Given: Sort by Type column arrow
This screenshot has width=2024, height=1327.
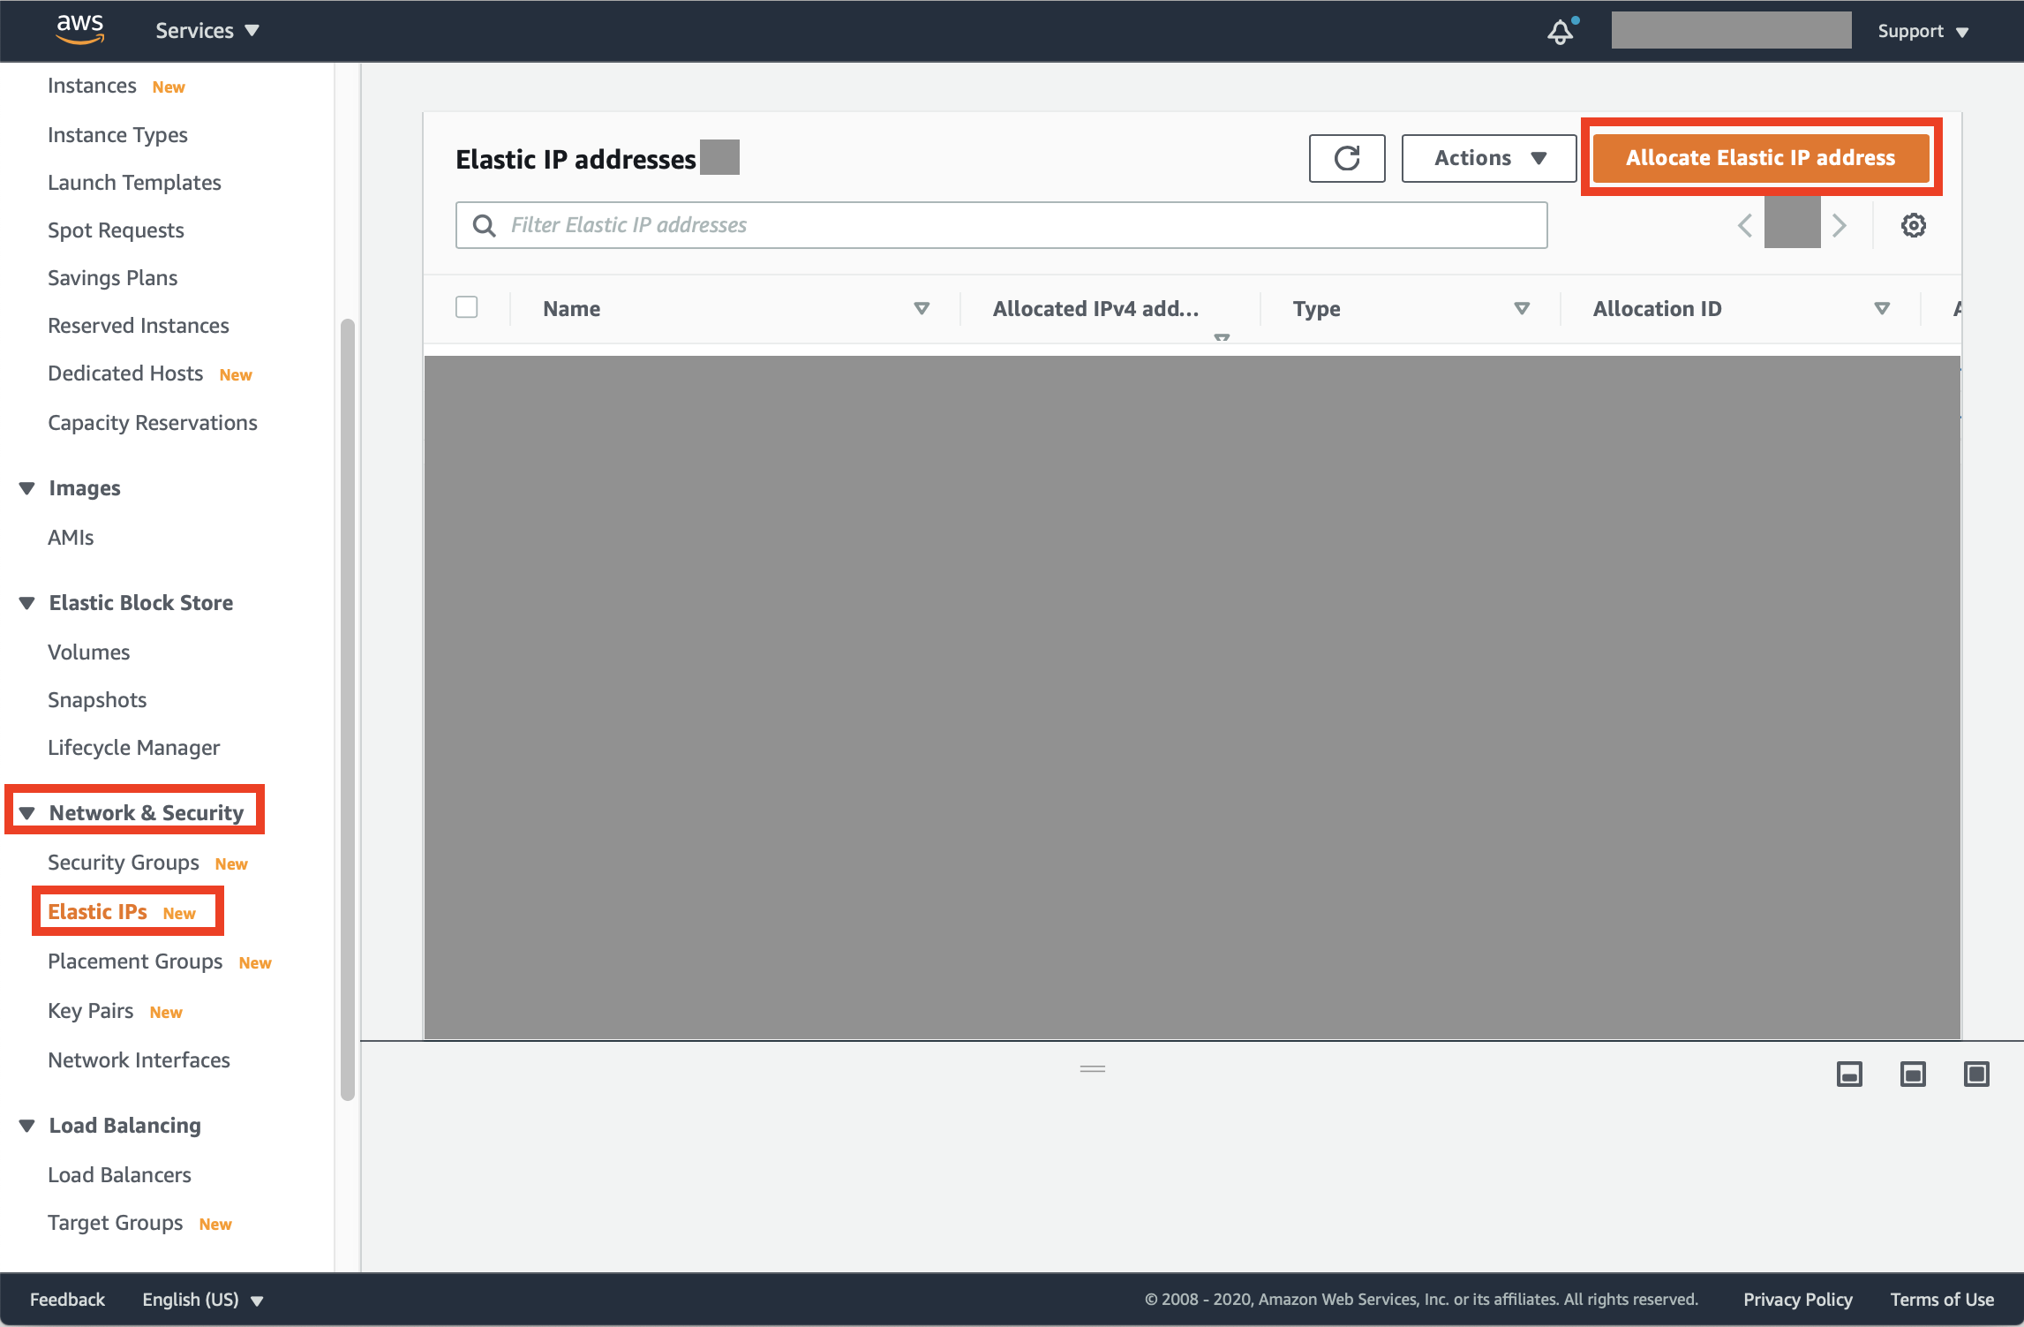Looking at the screenshot, I should tap(1522, 308).
